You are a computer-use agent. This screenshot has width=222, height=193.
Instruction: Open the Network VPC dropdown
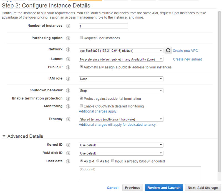[x=121, y=51]
